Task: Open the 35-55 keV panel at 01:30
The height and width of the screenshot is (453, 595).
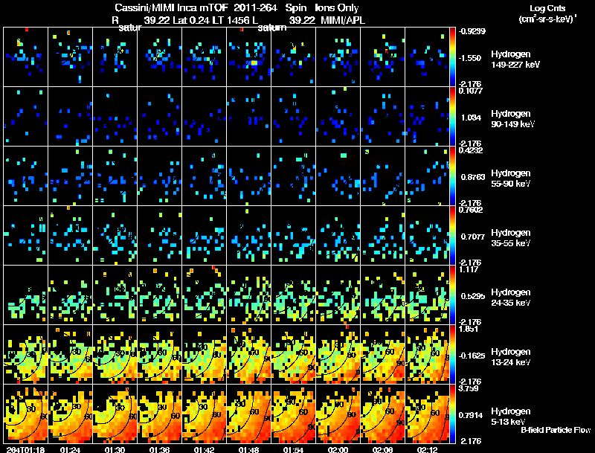Action: click(115, 235)
